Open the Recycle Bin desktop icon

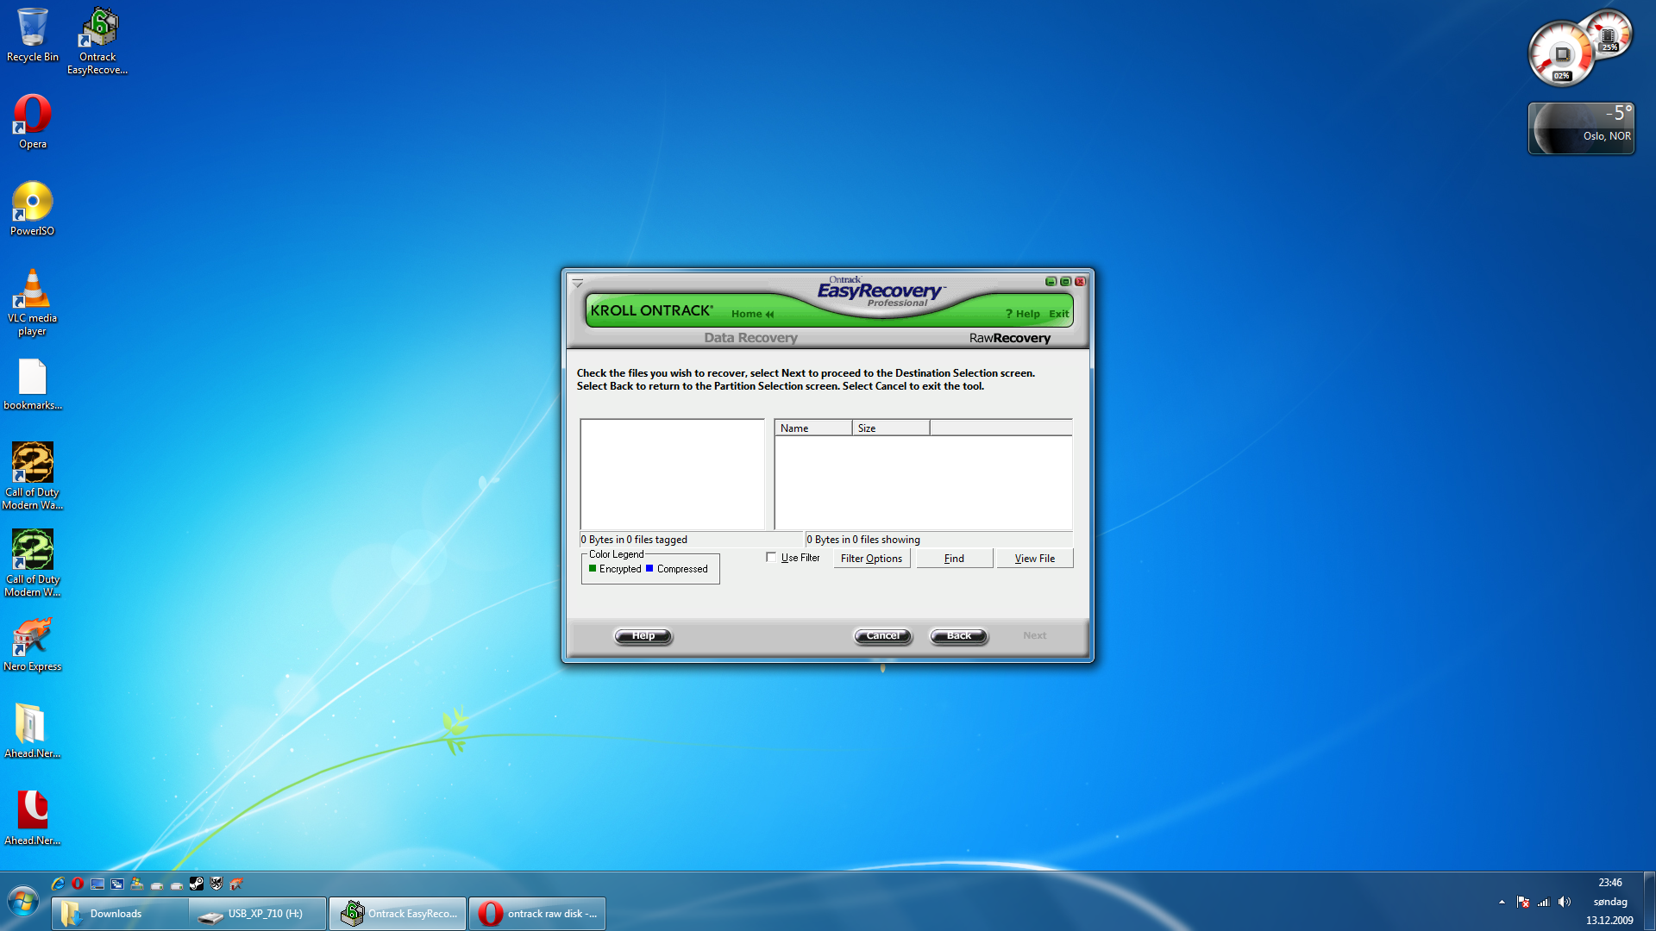click(32, 34)
